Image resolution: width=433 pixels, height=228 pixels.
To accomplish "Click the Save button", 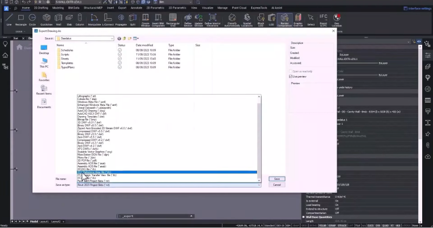I will 277,179.
